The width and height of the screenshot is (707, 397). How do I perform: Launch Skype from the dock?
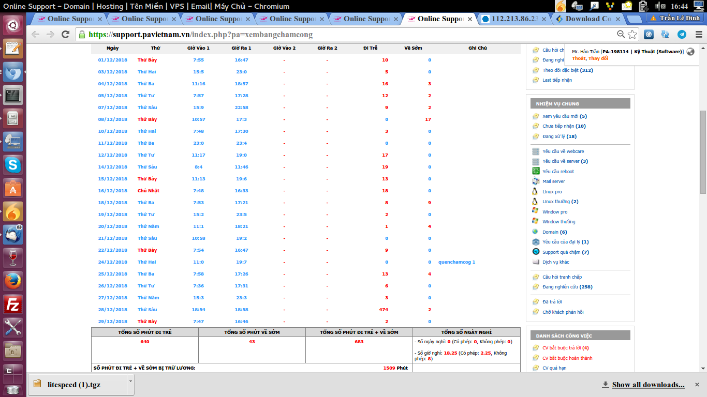click(13, 165)
